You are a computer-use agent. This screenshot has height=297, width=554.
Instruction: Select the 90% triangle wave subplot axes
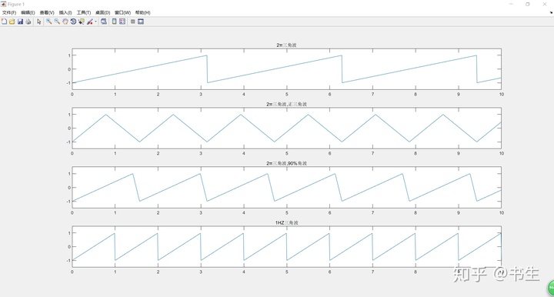286,188
